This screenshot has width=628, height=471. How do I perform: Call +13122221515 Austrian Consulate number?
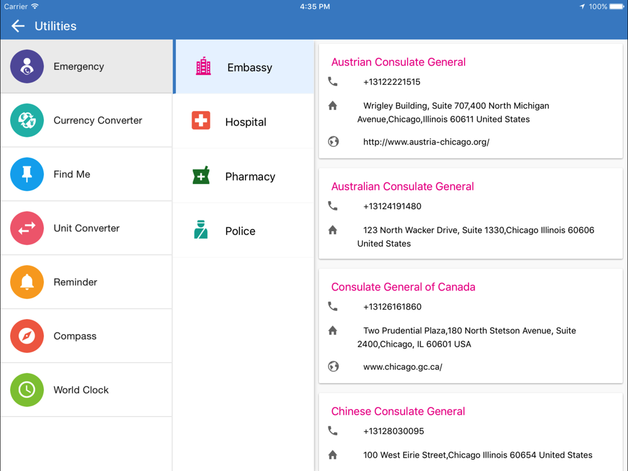392,82
